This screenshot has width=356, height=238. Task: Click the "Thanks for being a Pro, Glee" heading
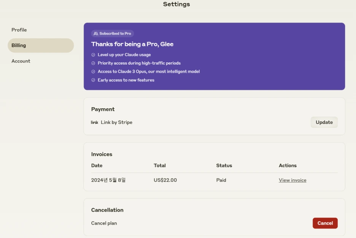click(x=132, y=44)
